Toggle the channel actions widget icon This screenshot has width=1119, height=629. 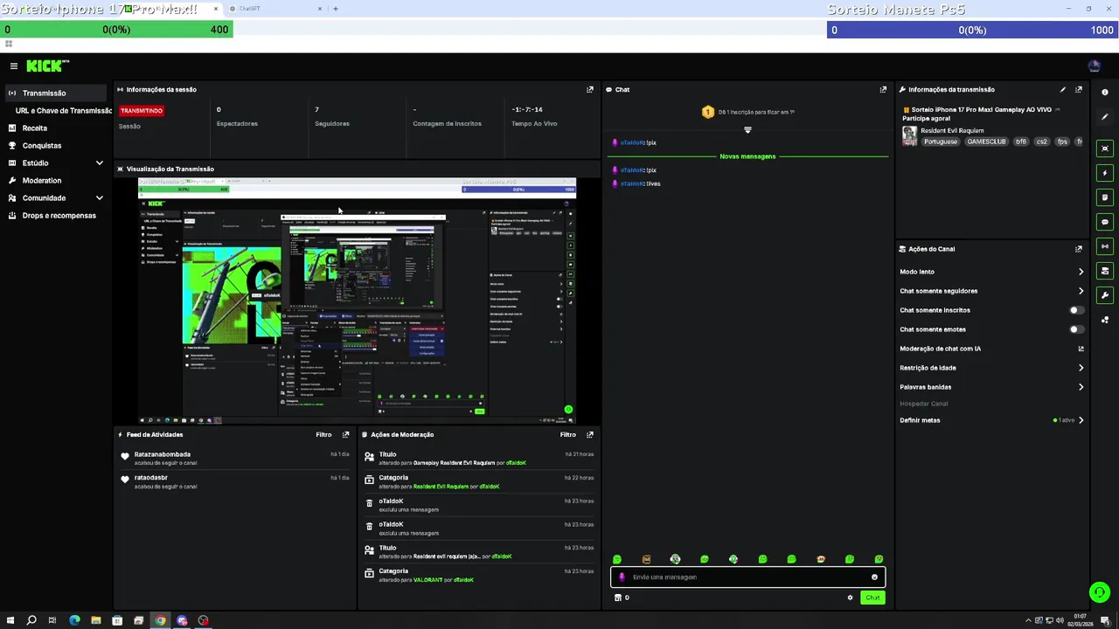[x=1105, y=271]
